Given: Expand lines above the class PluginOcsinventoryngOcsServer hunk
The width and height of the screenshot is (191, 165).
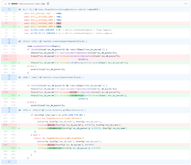Looking at the screenshot, I should coord(9,9).
